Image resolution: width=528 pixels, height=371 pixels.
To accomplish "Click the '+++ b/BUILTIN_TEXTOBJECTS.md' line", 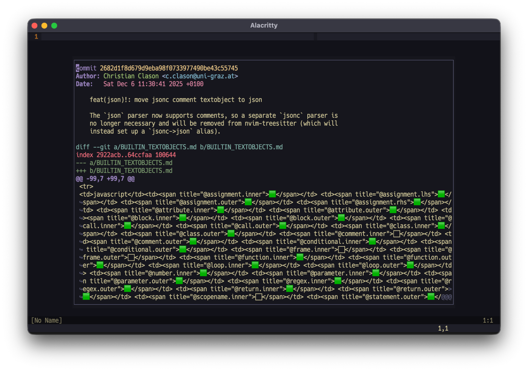I will (x=124, y=171).
